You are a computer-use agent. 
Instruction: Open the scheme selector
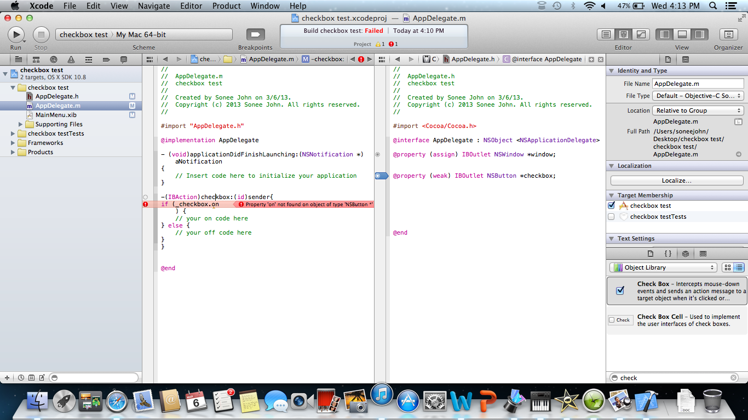coord(144,34)
